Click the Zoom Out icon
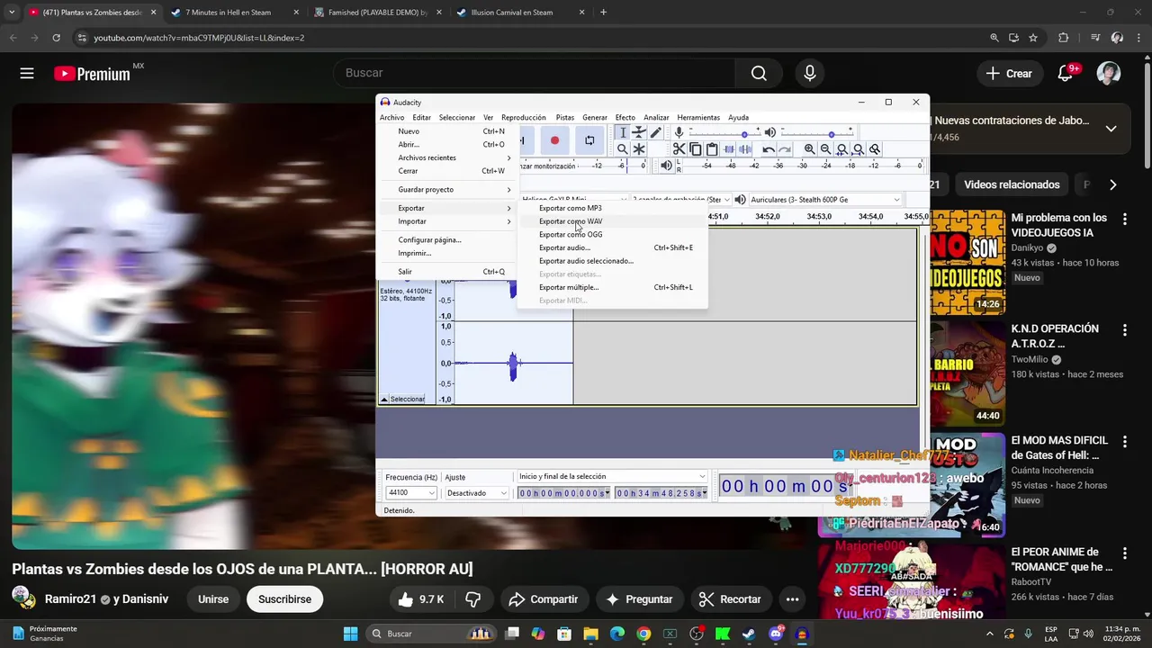This screenshot has height=648, width=1152. point(825,149)
